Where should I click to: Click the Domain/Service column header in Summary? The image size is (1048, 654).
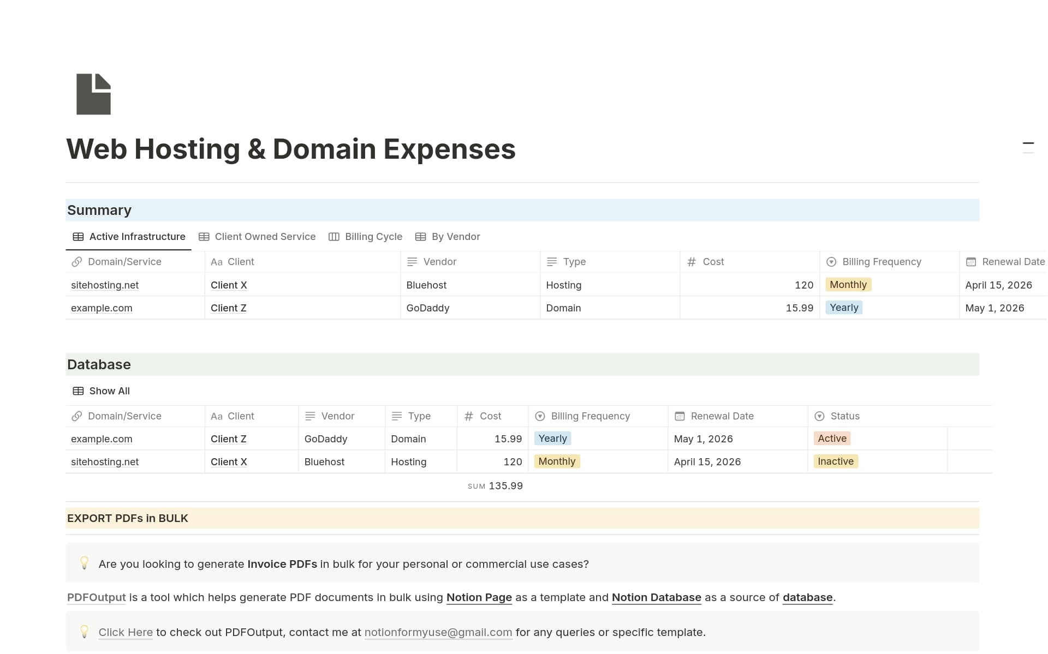[x=135, y=262]
